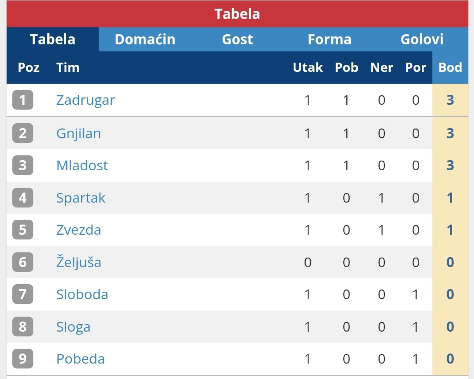Click the red Tabela title bar

237,14
